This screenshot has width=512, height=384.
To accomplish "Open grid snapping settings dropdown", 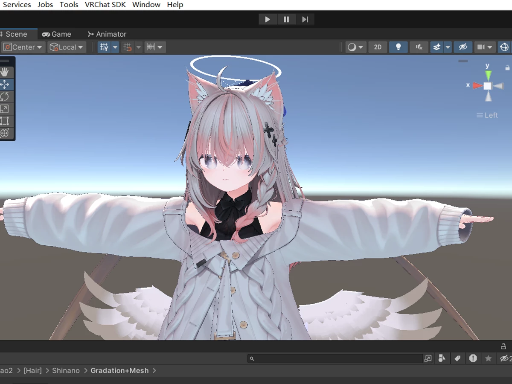I will (x=139, y=47).
